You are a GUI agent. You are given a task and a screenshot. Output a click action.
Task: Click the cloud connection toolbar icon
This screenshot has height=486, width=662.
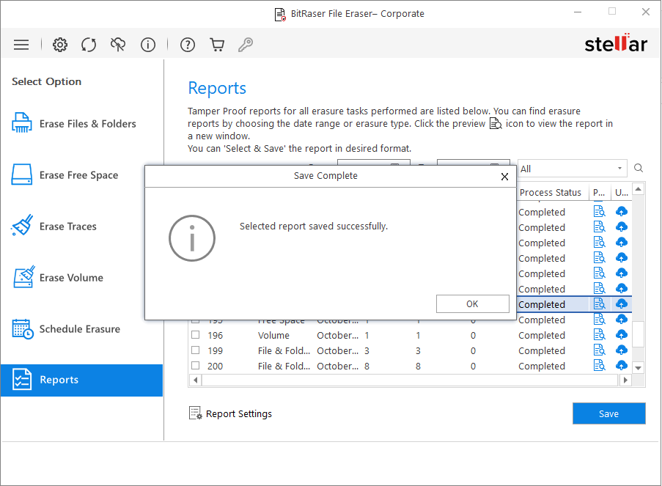coord(118,45)
